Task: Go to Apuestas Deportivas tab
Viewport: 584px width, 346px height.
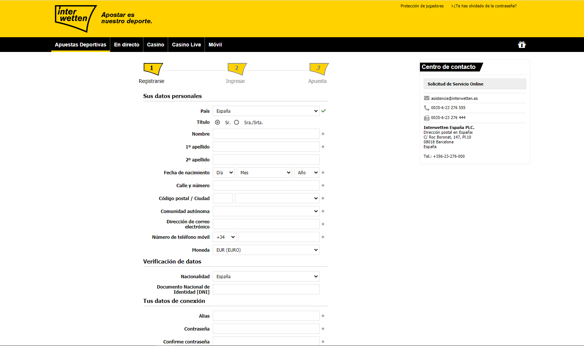Action: 80,45
